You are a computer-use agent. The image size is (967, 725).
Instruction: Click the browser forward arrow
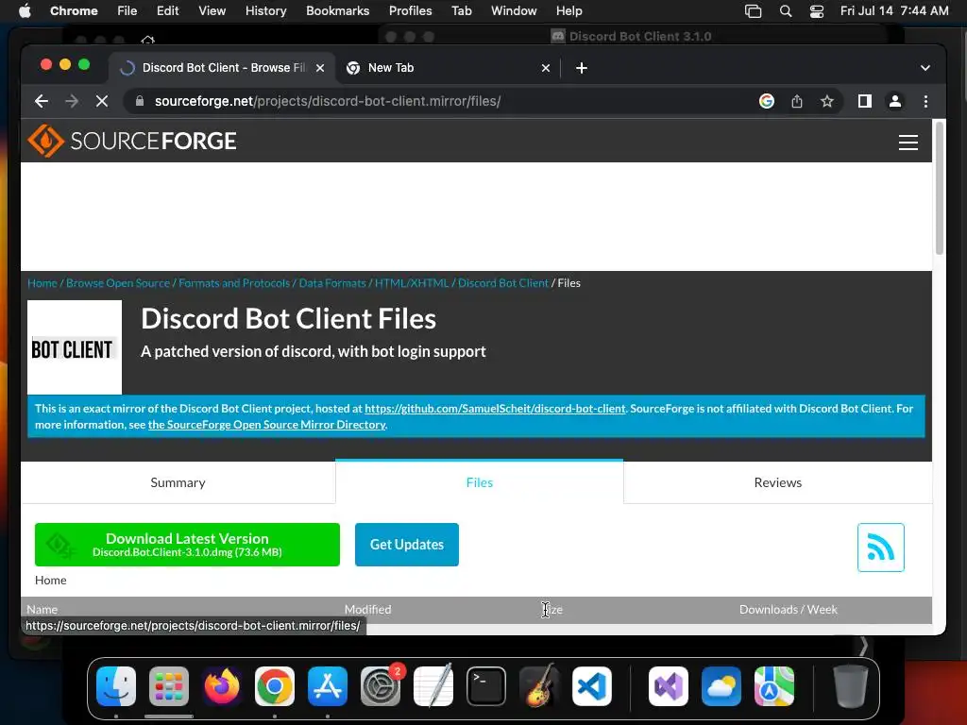click(72, 101)
